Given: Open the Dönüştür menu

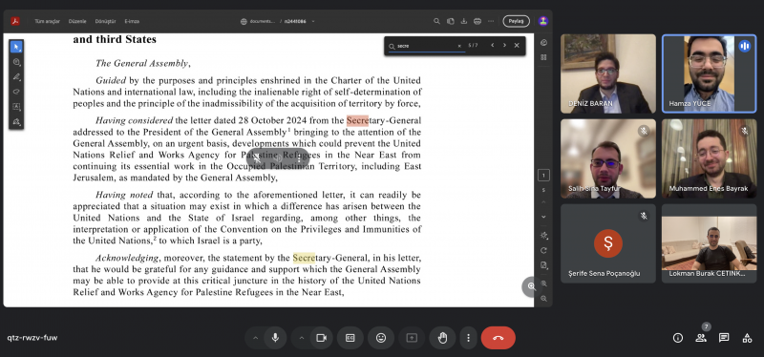Looking at the screenshot, I should (x=106, y=21).
